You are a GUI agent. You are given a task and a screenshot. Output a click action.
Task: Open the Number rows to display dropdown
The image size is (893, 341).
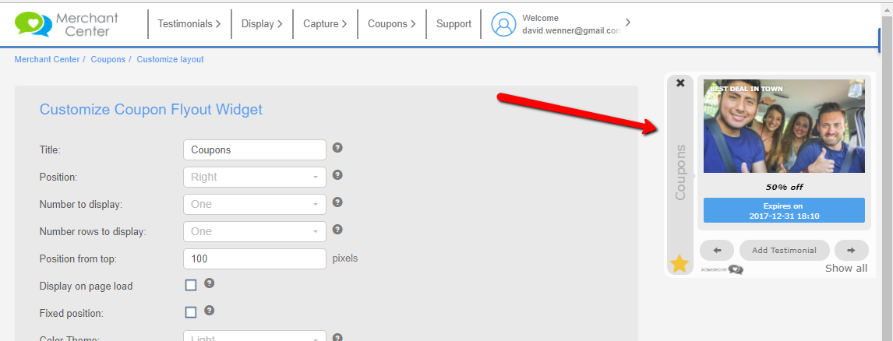coord(255,232)
